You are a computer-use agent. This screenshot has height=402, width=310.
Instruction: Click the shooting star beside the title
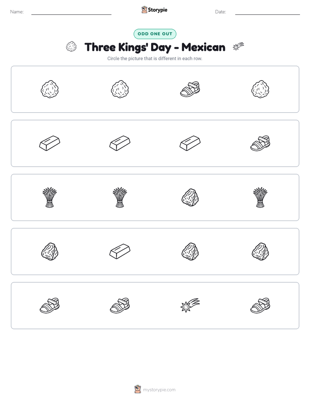pos(238,47)
